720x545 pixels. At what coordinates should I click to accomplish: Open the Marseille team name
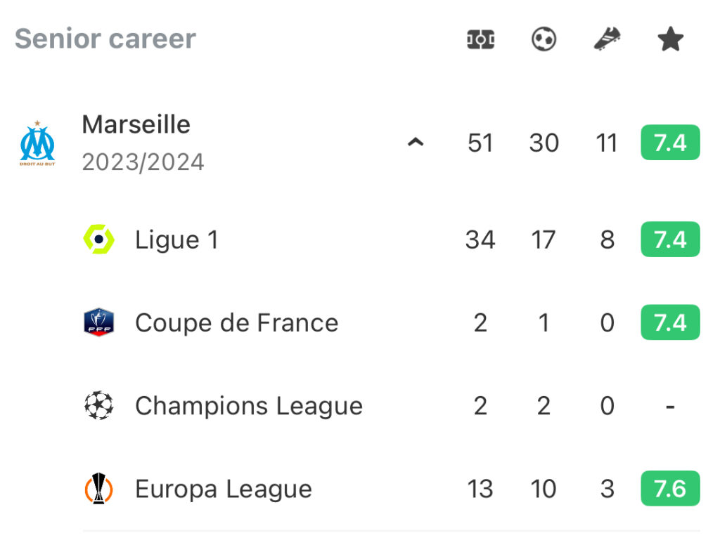136,124
